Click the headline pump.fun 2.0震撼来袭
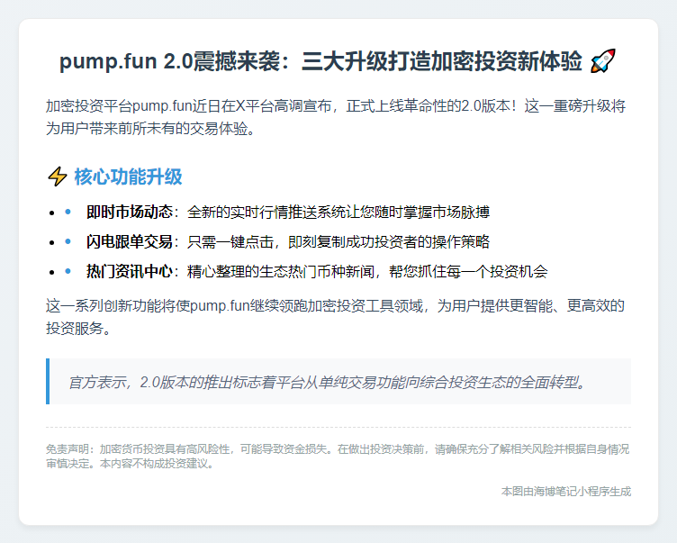 pos(169,61)
